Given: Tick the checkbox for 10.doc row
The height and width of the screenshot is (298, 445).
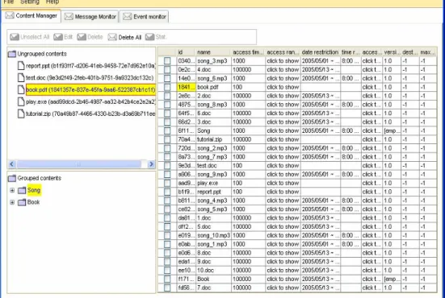Looking at the screenshot, I should click(x=167, y=271).
